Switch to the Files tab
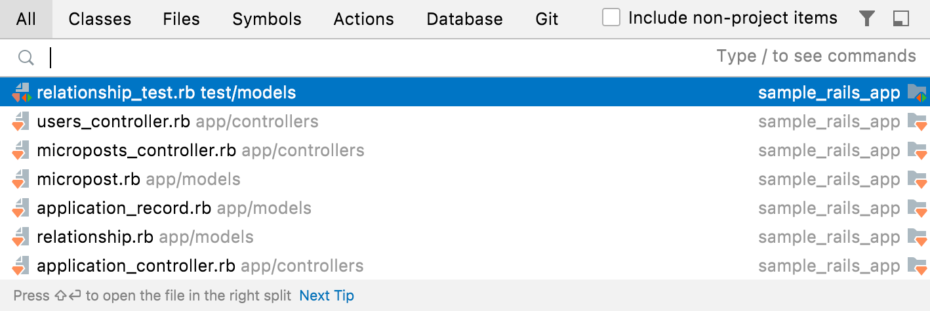Viewport: 930px width, 311px height. (x=182, y=19)
